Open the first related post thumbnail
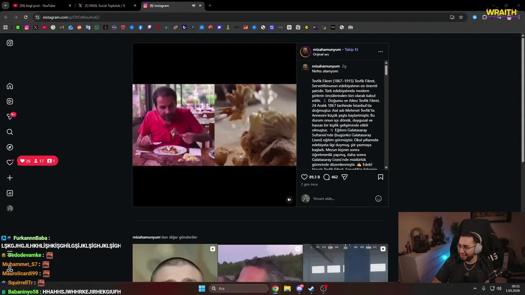 tap(175, 263)
